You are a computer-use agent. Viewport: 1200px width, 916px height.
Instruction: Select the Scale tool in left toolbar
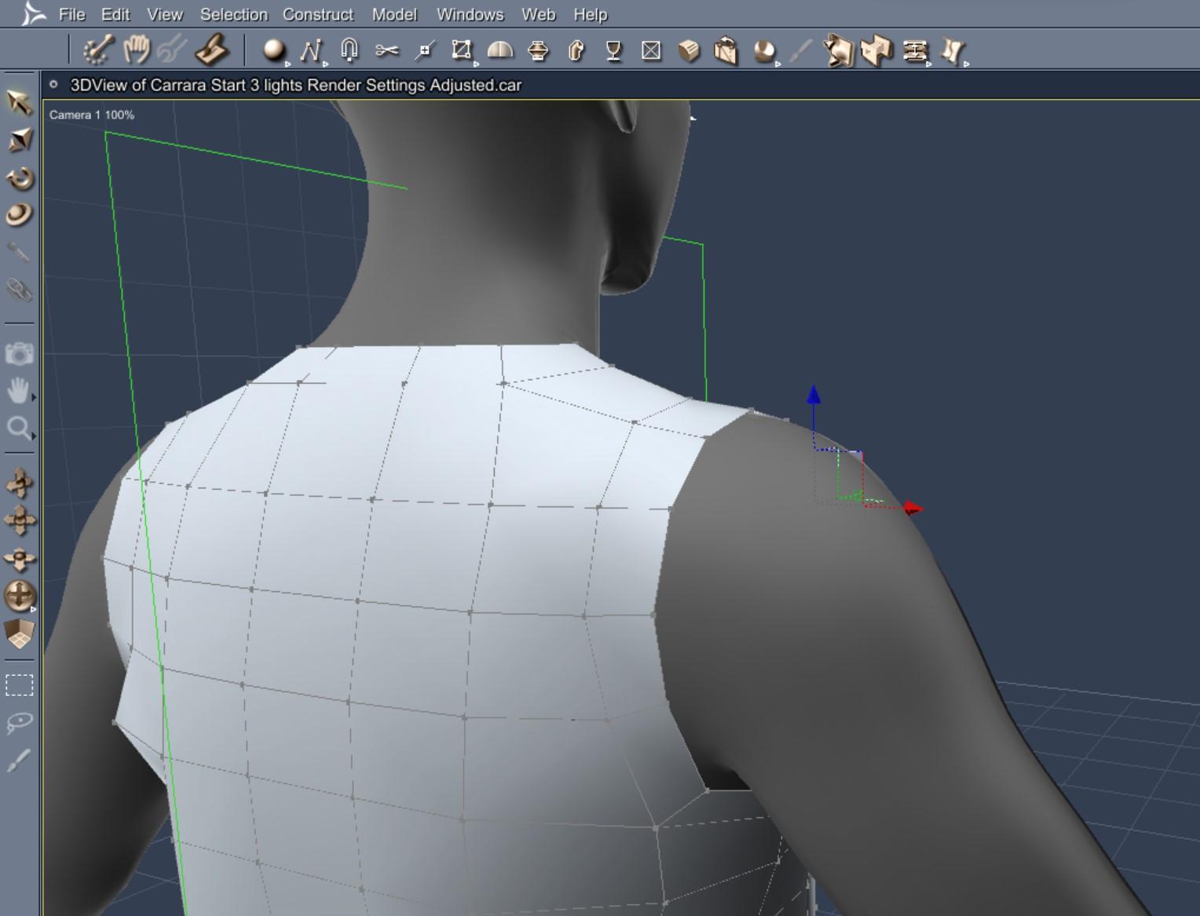tap(20, 140)
